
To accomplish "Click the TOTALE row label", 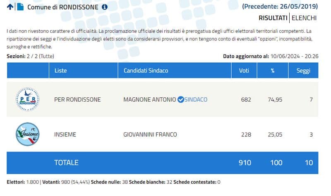I will pyautogui.click(x=66, y=163).
